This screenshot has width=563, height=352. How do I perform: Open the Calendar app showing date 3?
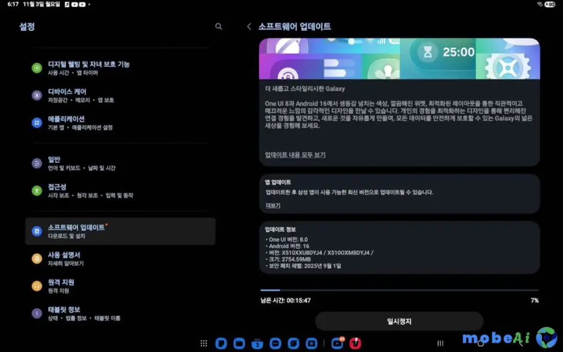click(x=258, y=343)
